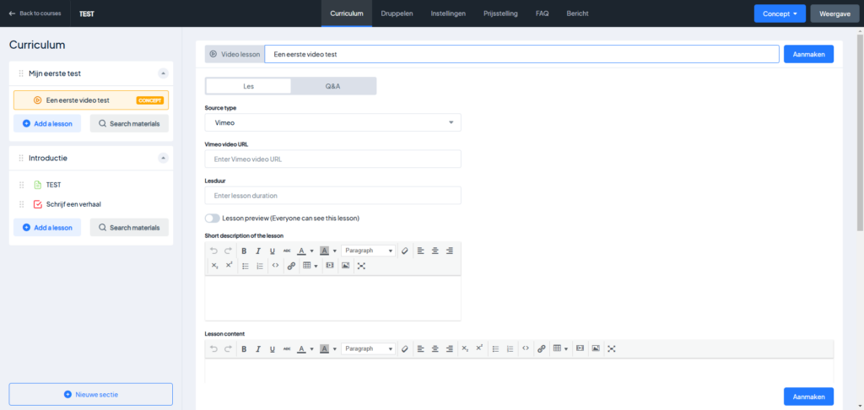Open source code view in Lesson content editor

tap(526, 348)
